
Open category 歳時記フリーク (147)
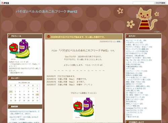click(134, 84)
